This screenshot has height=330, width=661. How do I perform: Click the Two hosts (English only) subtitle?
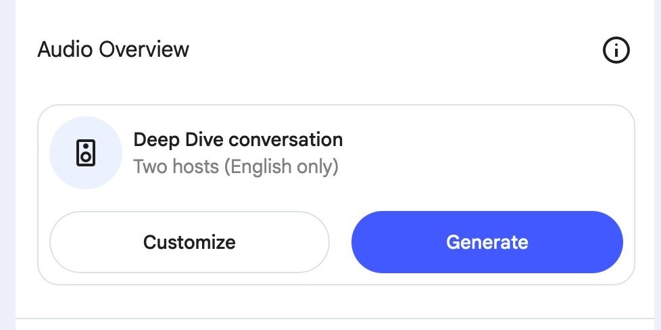click(x=236, y=166)
